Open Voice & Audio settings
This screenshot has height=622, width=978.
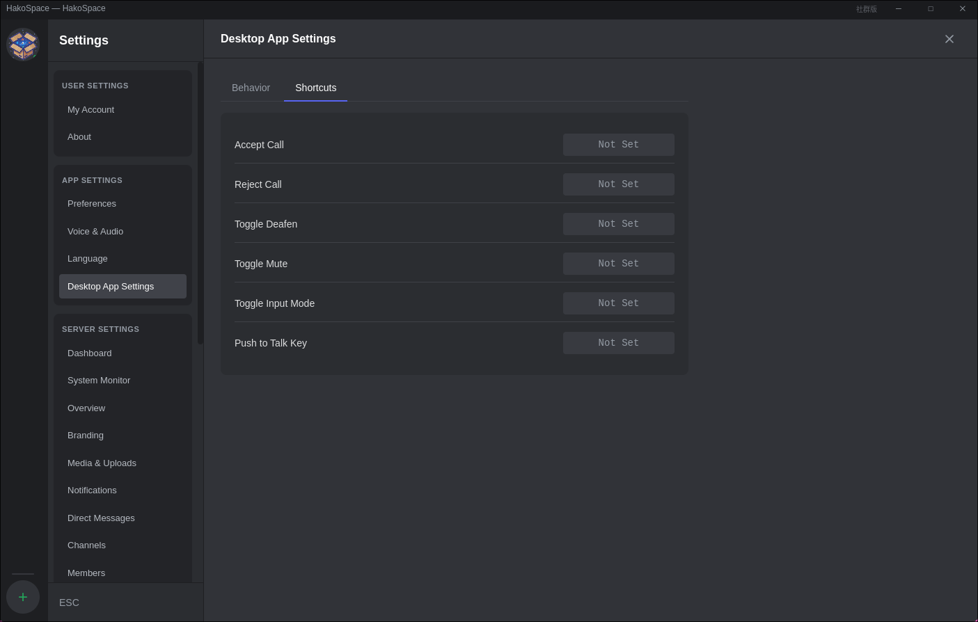95,232
